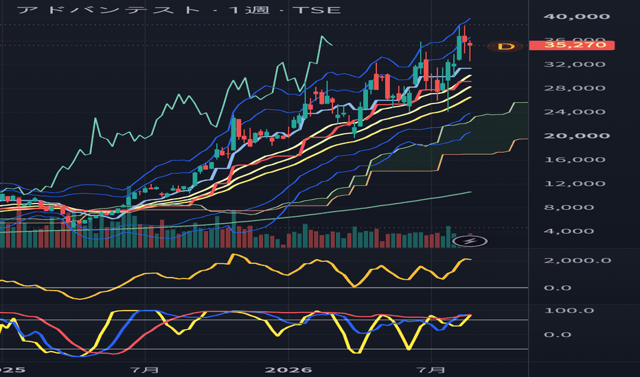The width and height of the screenshot is (640, 377).
Task: Click the TSE exchange label in title
Action: 317,10
